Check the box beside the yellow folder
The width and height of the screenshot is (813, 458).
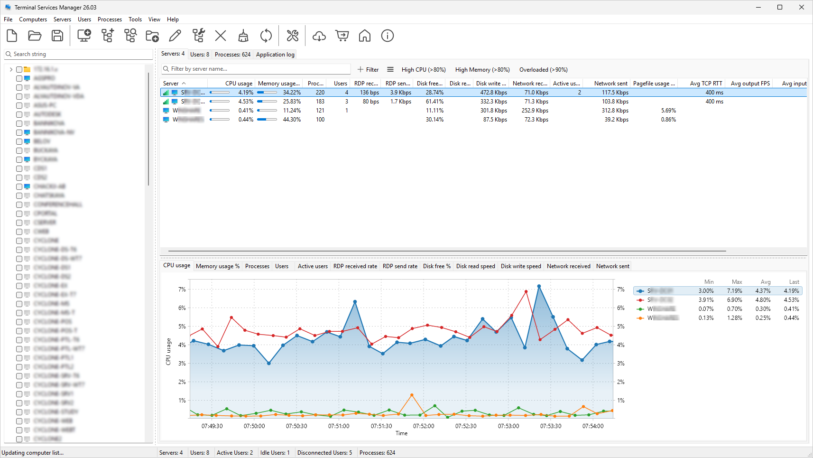(19, 69)
